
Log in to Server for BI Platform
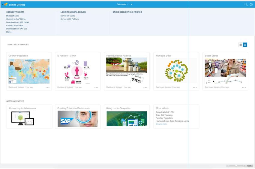(70, 19)
